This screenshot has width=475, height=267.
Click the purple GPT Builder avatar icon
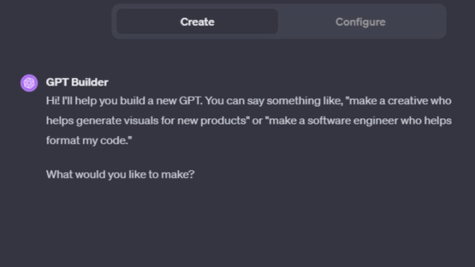[x=29, y=83]
